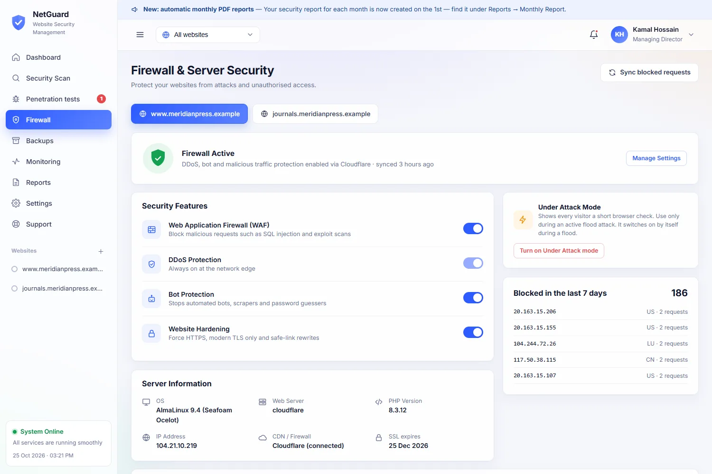Open the All websites dropdown
This screenshot has width=712, height=474.
tap(208, 35)
